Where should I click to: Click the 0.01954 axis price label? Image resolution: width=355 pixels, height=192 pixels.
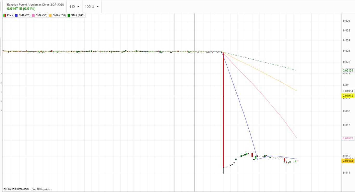348,91
